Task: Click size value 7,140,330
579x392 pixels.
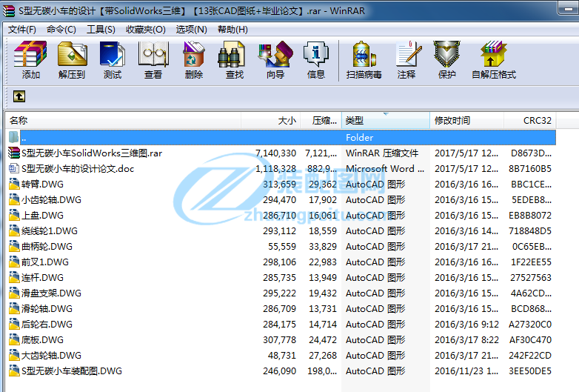Action: (x=275, y=153)
